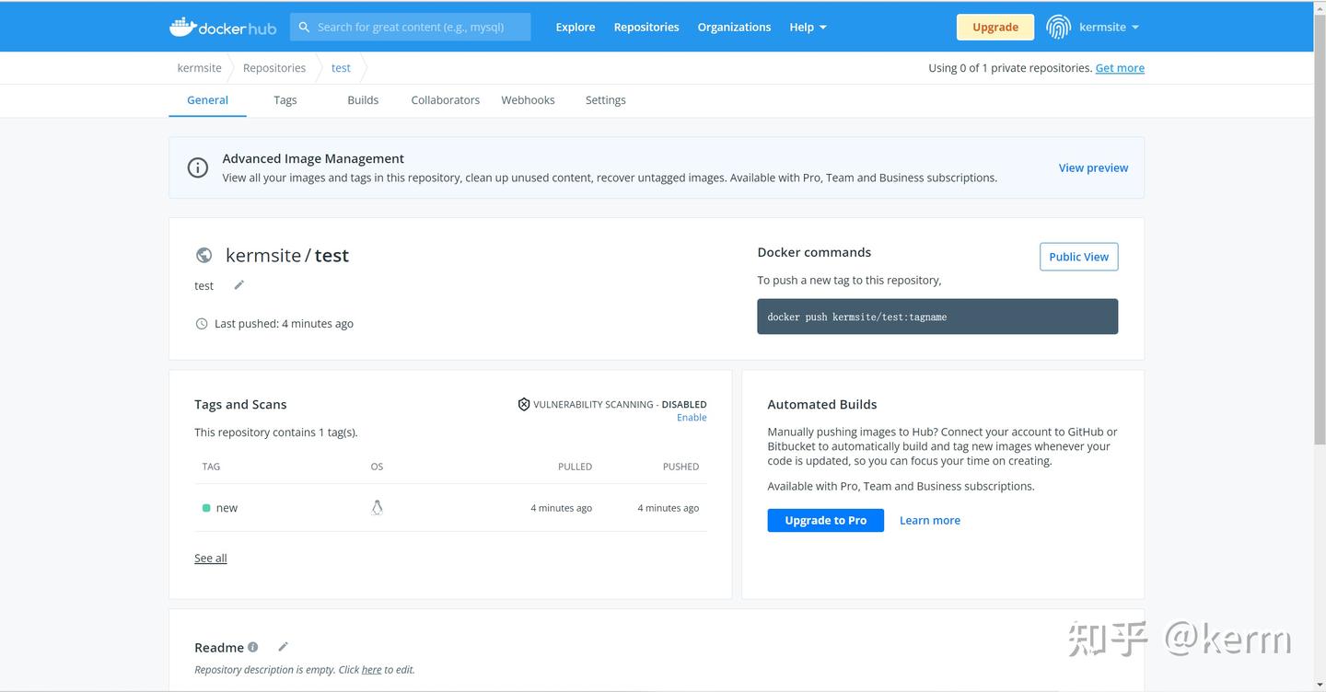Click the Public View button
Image resolution: width=1326 pixels, height=692 pixels.
point(1078,257)
